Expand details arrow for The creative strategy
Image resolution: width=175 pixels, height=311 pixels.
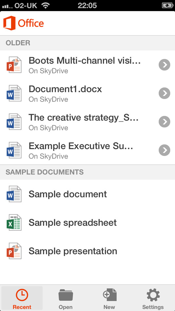165,122
